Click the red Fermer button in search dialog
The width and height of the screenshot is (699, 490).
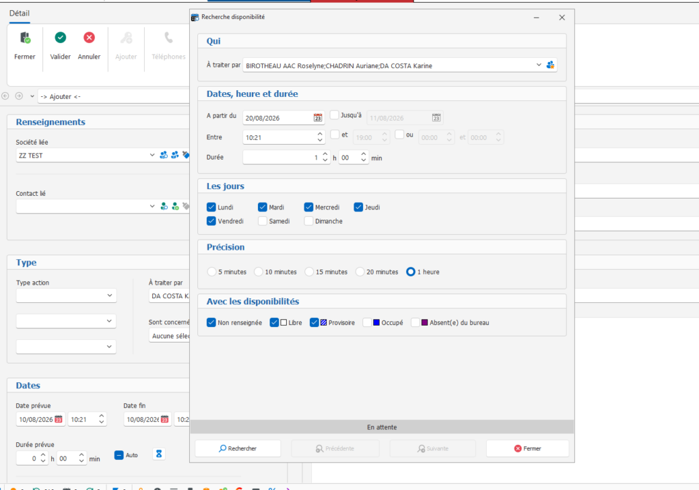[528, 448]
